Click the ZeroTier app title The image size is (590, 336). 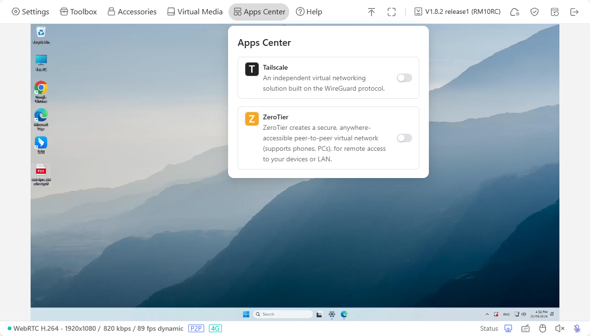pyautogui.click(x=276, y=117)
